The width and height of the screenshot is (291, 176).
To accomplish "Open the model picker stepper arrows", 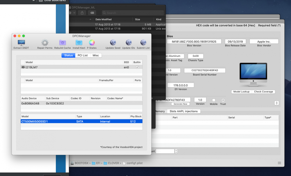I will tap(276, 103).
